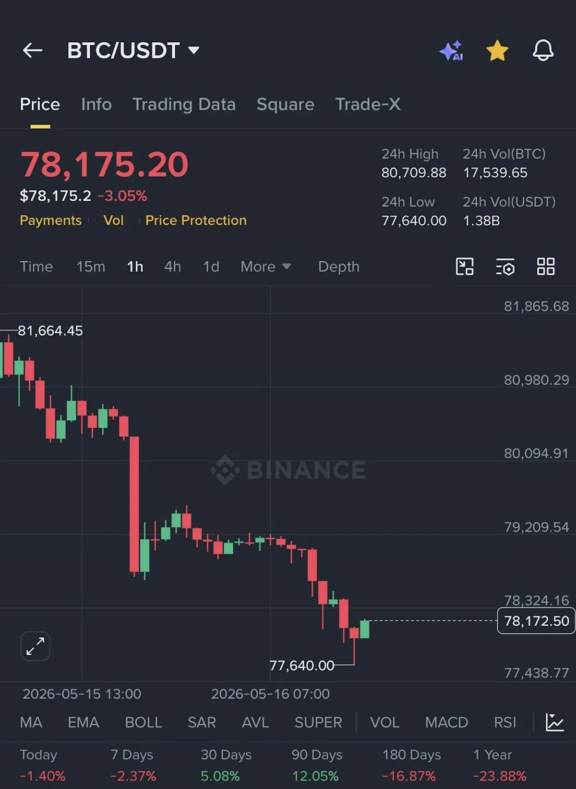Open the chart drawing tools icon
The height and width of the screenshot is (789, 576).
coord(464,267)
